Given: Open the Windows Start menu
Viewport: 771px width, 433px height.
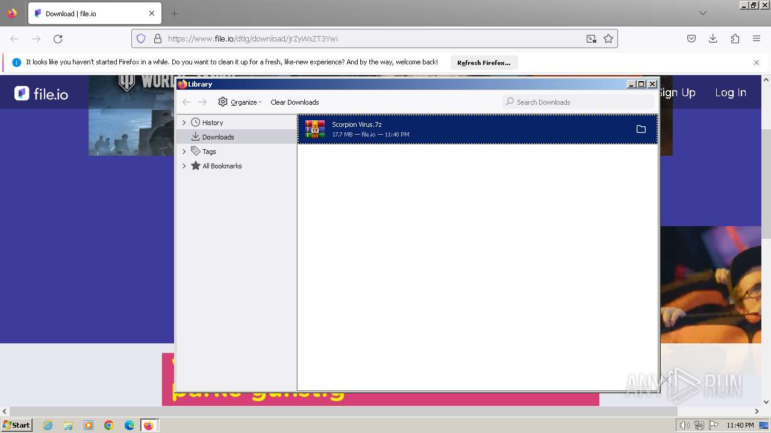Looking at the screenshot, I should pyautogui.click(x=16, y=425).
